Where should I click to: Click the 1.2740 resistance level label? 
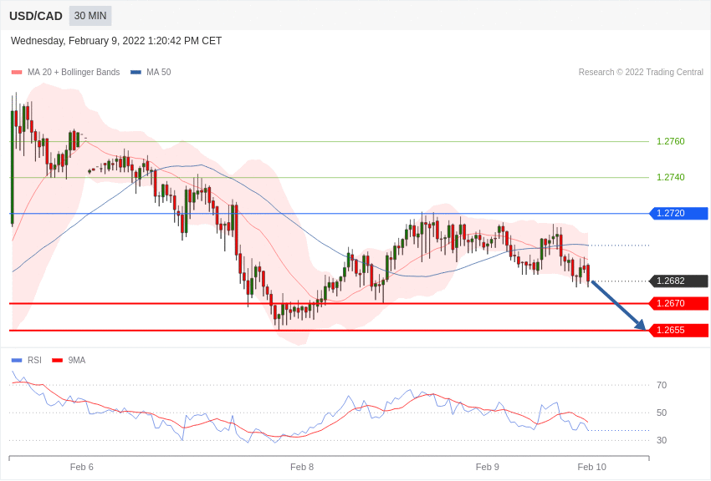coord(670,177)
